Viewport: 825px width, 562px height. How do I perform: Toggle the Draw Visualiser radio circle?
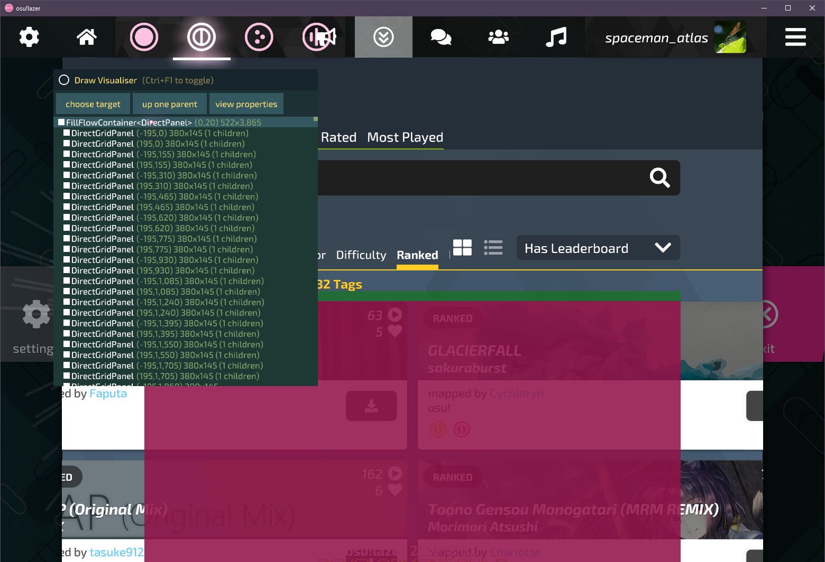coord(64,80)
